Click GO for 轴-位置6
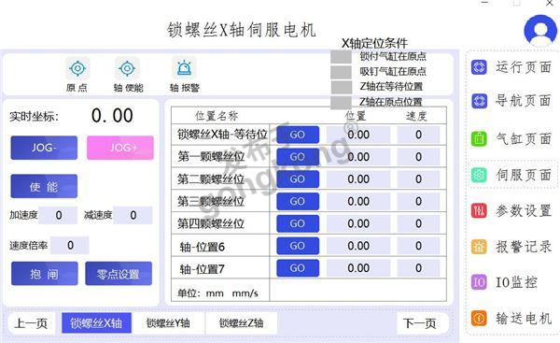 [x=298, y=246]
